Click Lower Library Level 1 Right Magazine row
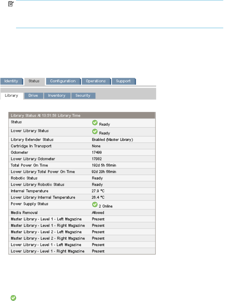 pyautogui.click(x=82, y=251)
